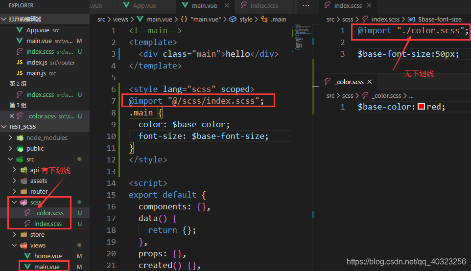The width and height of the screenshot is (471, 271).
Task: Click views folder icon
Action: [x=24, y=246]
